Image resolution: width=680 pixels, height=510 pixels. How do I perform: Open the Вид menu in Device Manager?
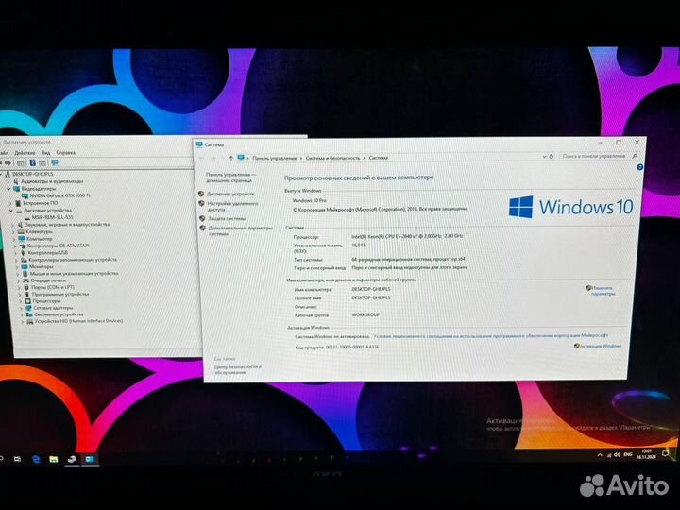coord(45,152)
